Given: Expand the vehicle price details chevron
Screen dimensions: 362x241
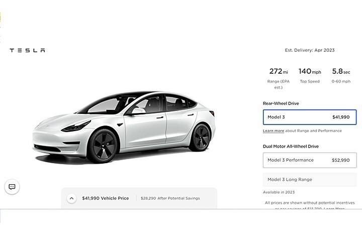Looking at the screenshot, I should (x=71, y=198).
